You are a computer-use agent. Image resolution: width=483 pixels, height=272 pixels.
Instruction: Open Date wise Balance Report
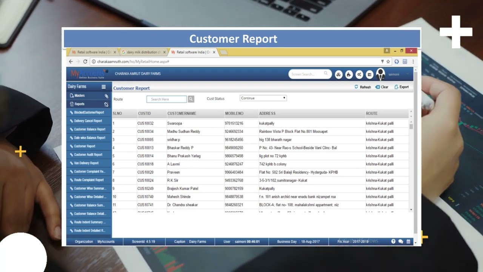click(89, 138)
